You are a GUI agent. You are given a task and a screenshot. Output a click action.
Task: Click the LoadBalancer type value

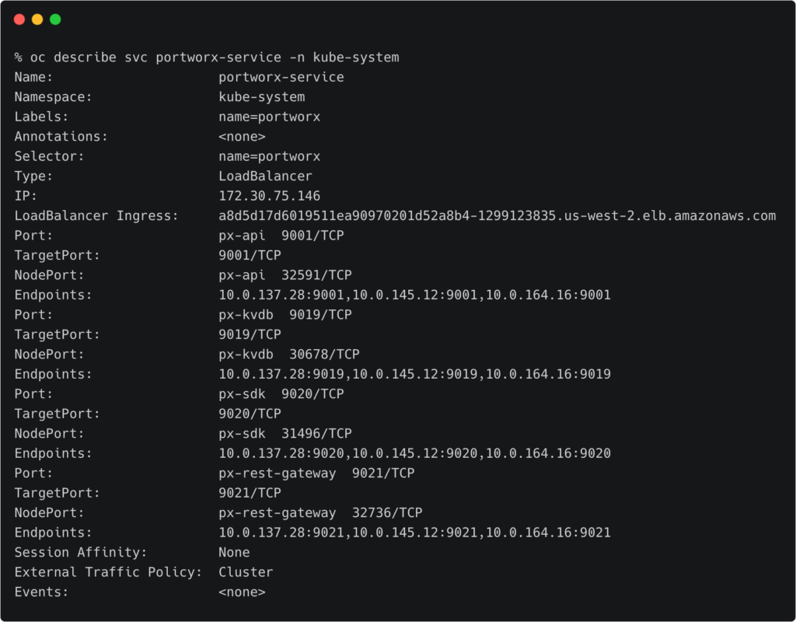pos(265,176)
